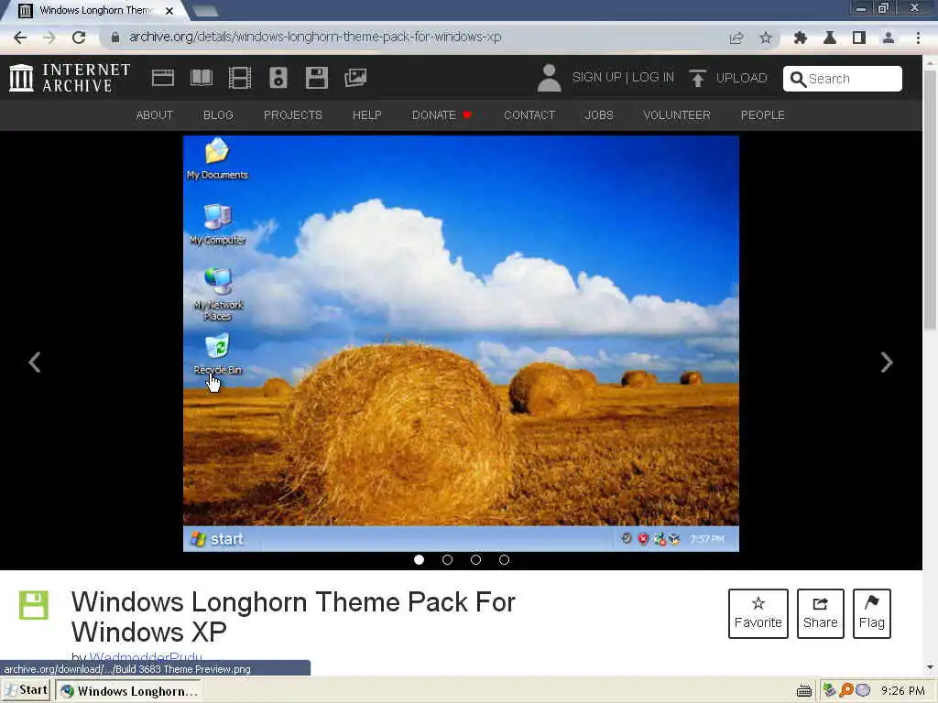Click the Internet Archive logo
938x703 pixels.
(x=70, y=78)
